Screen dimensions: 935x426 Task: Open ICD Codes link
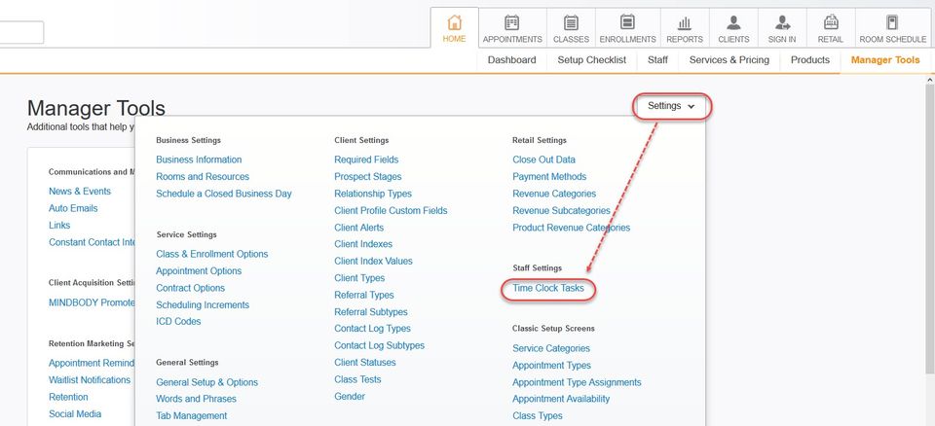(x=178, y=321)
